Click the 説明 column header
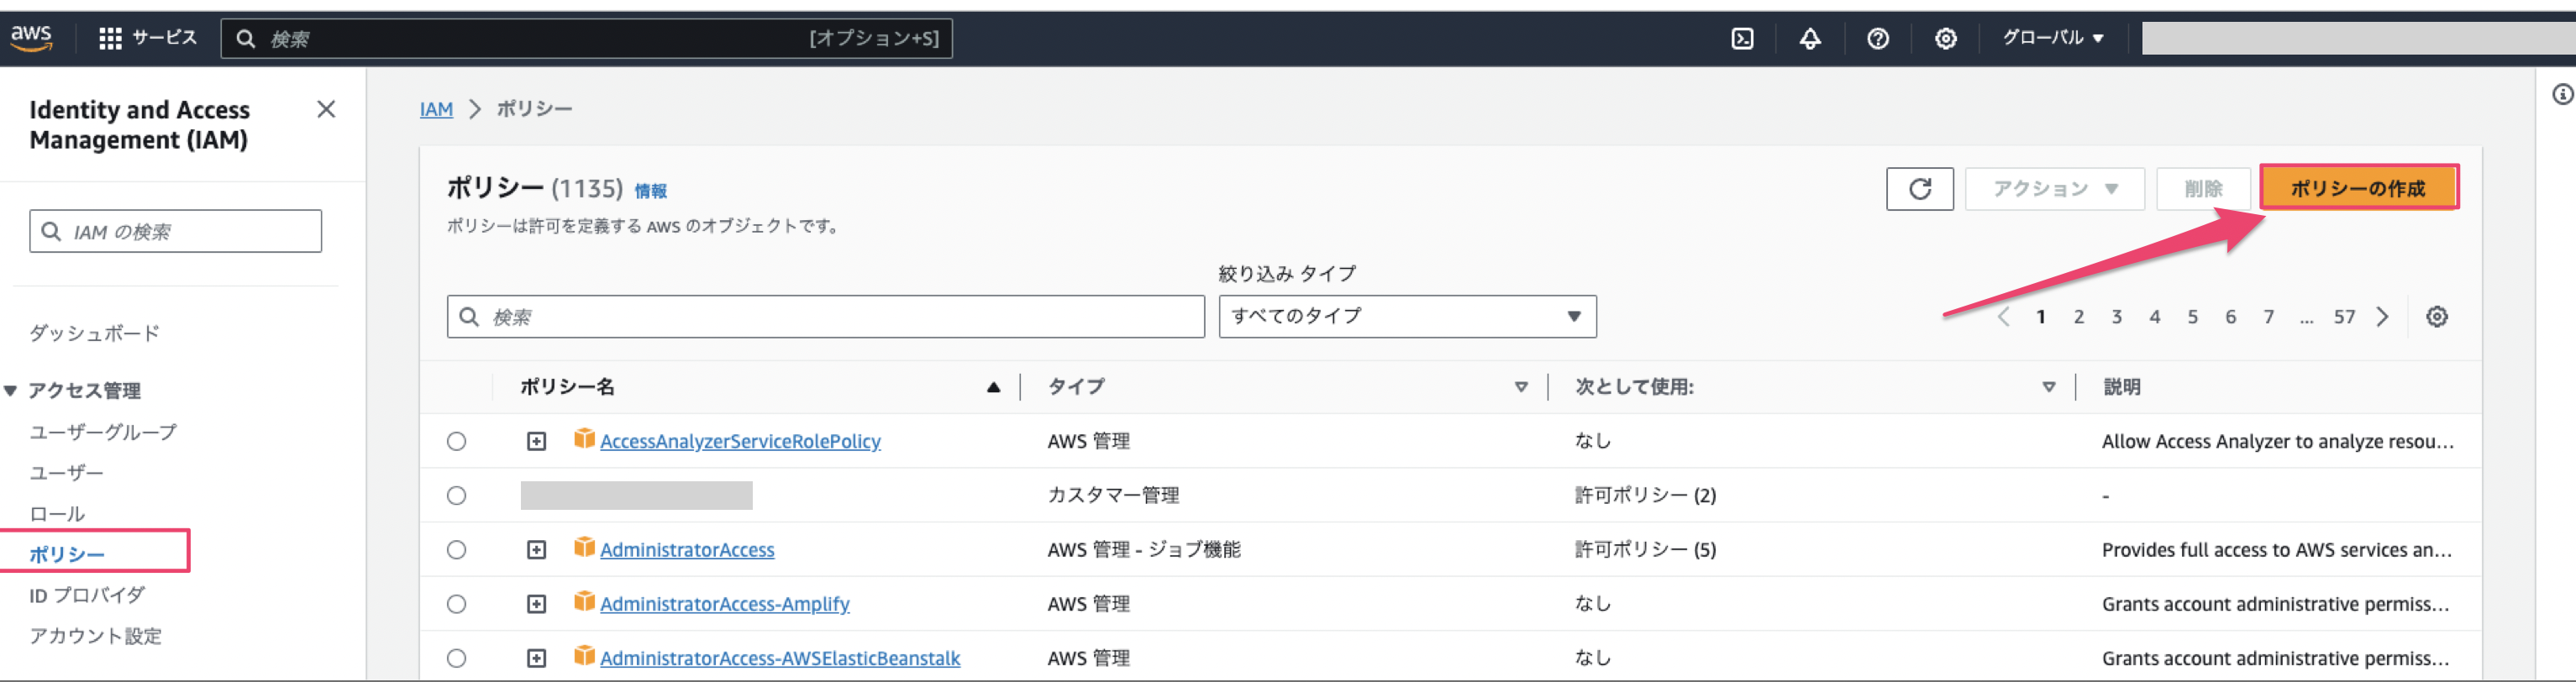Image resolution: width=2576 pixels, height=682 pixels. 2122,387
